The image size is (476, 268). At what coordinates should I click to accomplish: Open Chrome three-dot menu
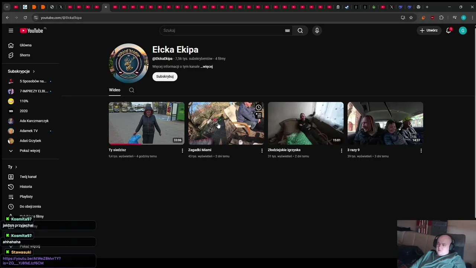[x=472, y=17]
